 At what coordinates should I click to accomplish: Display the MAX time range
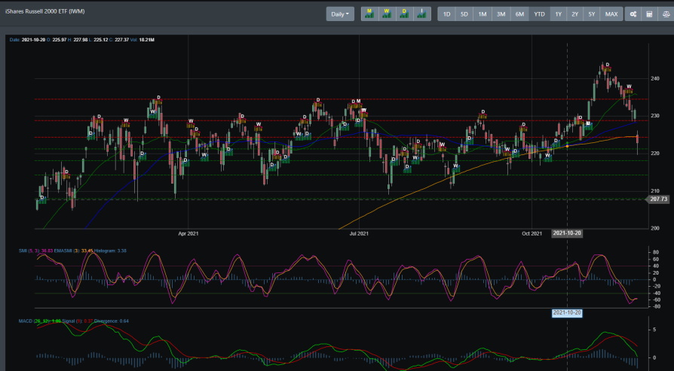(x=611, y=14)
